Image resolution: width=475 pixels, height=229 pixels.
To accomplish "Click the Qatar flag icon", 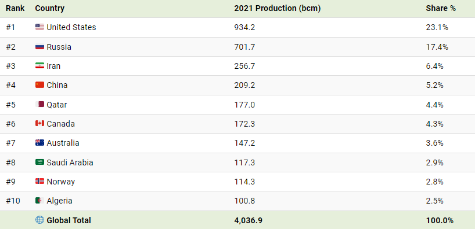I will (x=39, y=105).
